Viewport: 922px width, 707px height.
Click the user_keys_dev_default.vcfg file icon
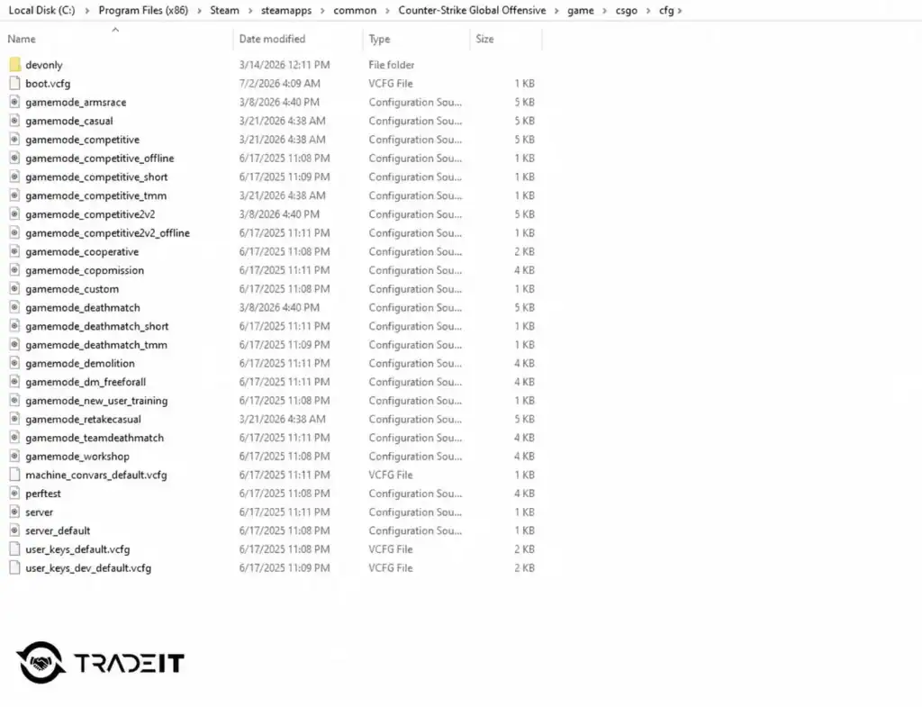coord(14,568)
